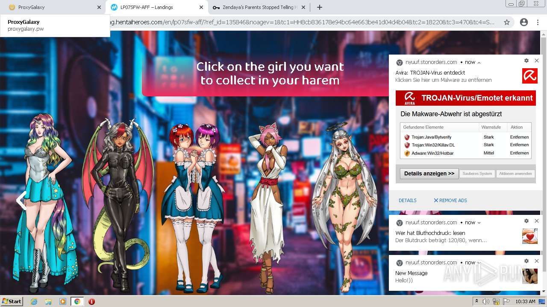Close the New Message notification
This screenshot has height=307, width=547.
(537, 261)
